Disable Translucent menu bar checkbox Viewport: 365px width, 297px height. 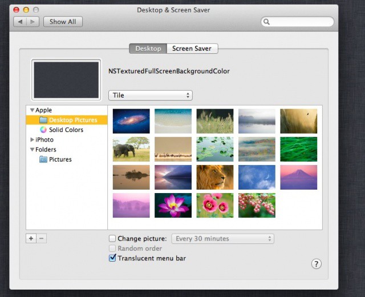pos(112,258)
